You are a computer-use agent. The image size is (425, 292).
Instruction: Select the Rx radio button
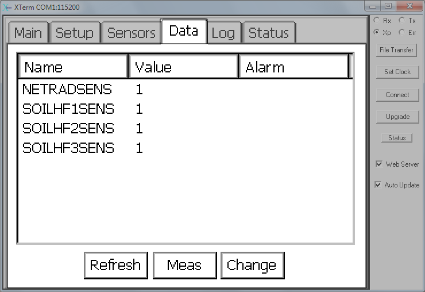click(377, 20)
